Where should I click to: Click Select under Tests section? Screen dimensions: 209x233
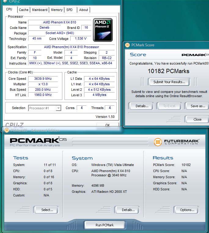46,210
